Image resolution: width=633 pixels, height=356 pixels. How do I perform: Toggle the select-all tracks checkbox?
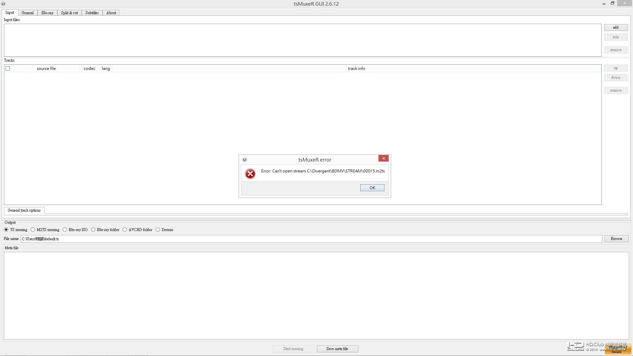(x=8, y=68)
